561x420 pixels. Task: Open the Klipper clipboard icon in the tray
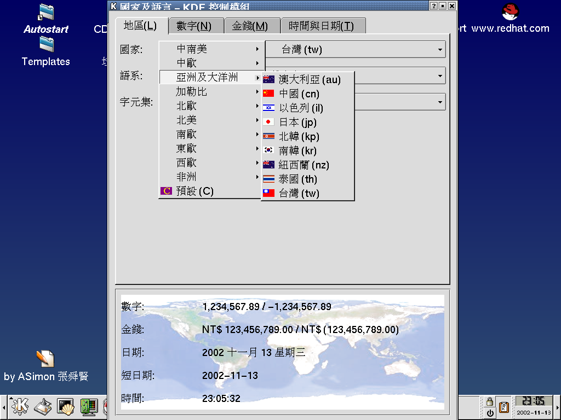point(504,407)
